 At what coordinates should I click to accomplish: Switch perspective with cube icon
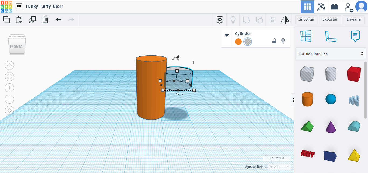pyautogui.click(x=9, y=110)
